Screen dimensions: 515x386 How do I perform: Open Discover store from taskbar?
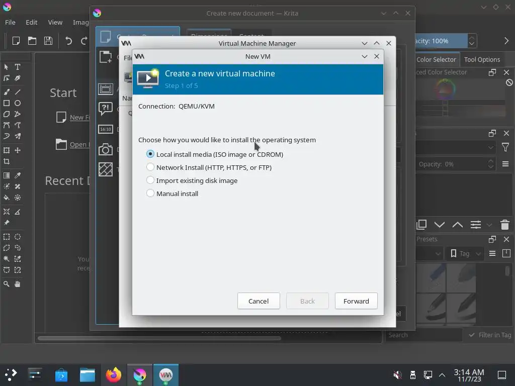61,374
